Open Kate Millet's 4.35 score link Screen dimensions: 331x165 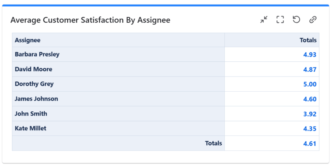tap(310, 129)
